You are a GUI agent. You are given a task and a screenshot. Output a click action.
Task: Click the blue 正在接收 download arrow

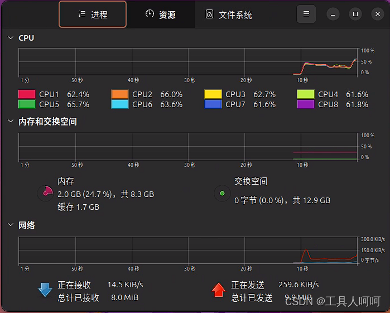45,290
